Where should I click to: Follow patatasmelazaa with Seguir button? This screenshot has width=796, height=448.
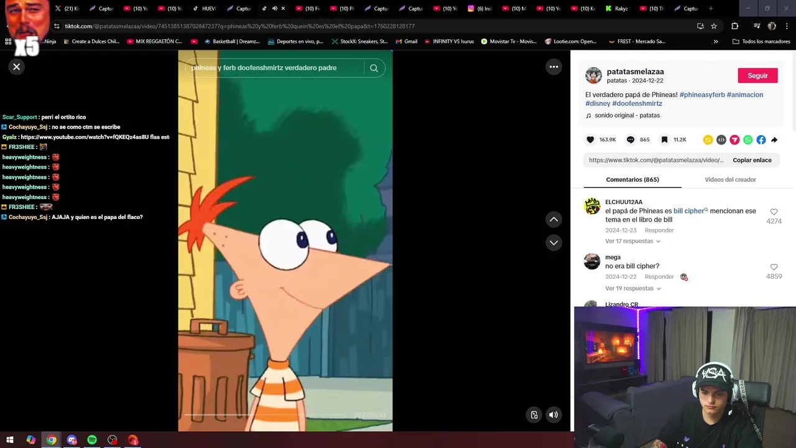point(757,75)
